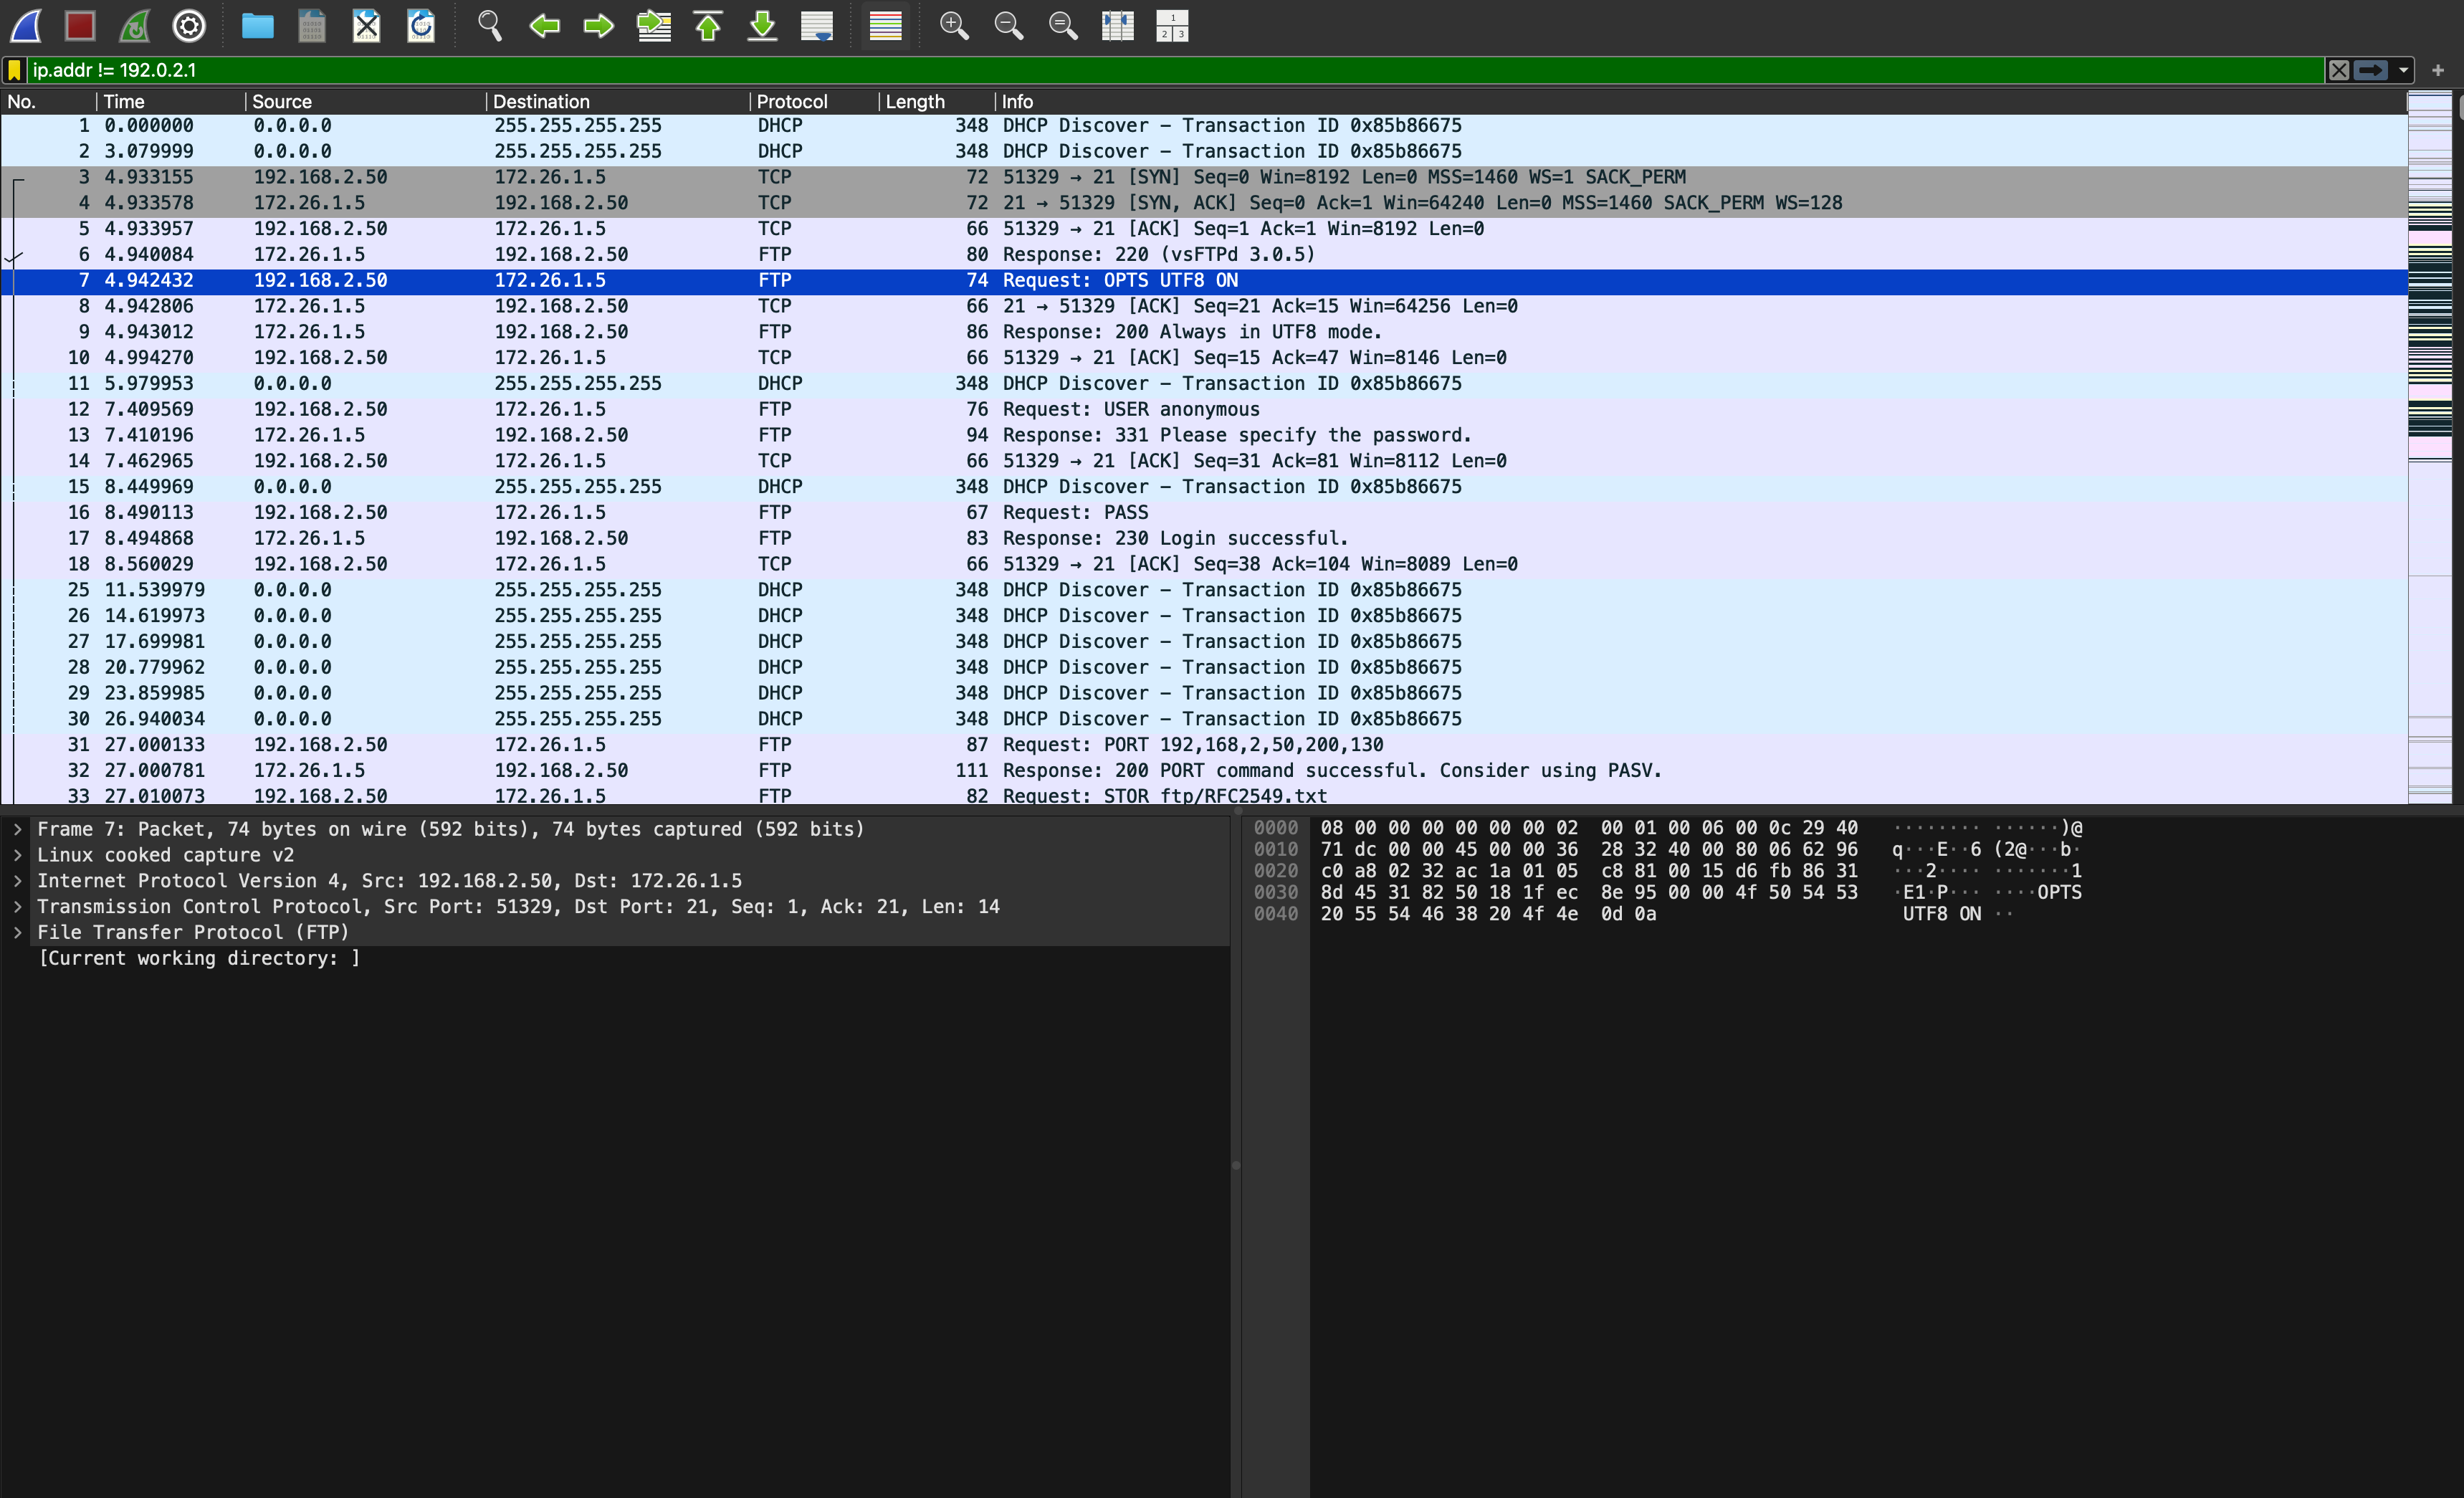Viewport: 2464px width, 1498px height.
Task: Open capture options gear
Action: [189, 26]
